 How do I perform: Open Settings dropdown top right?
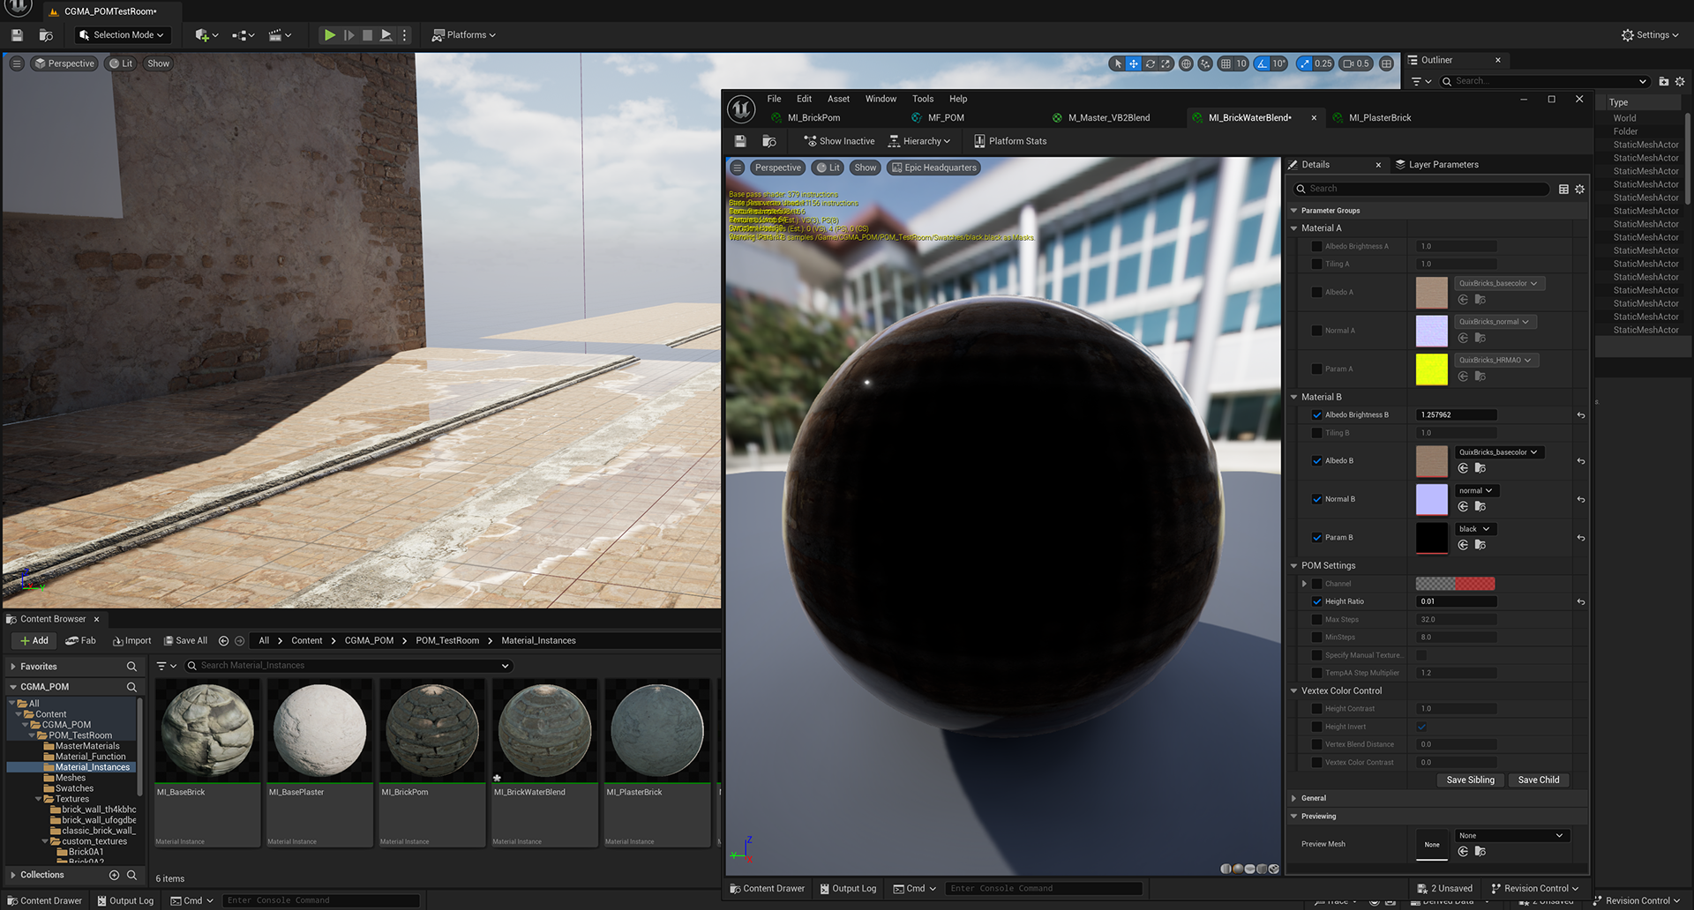click(x=1650, y=35)
